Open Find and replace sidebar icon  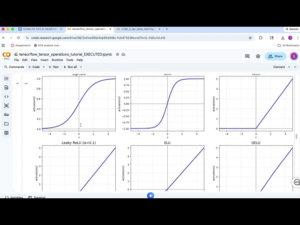6,88
